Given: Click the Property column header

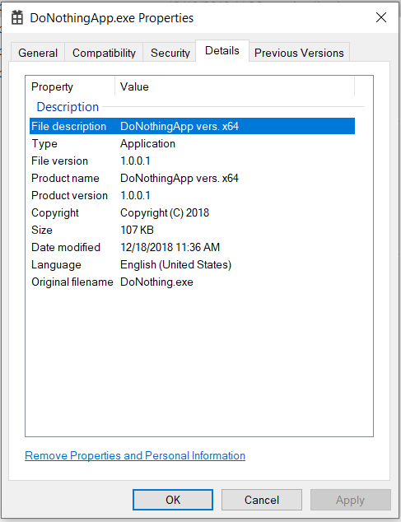Looking at the screenshot, I should point(70,87).
